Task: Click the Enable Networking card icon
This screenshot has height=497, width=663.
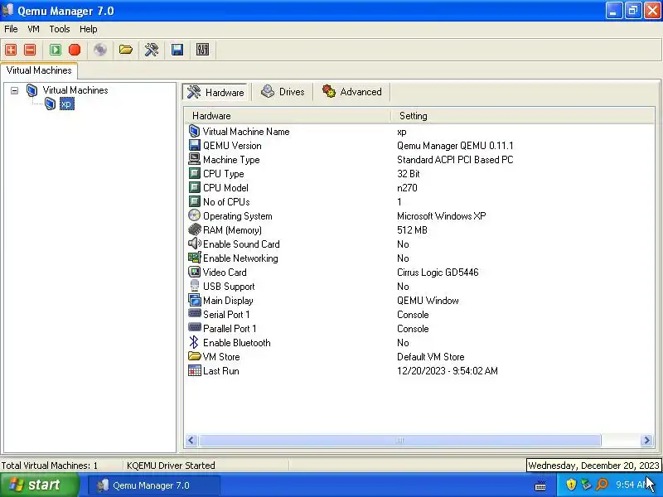Action: 195,258
